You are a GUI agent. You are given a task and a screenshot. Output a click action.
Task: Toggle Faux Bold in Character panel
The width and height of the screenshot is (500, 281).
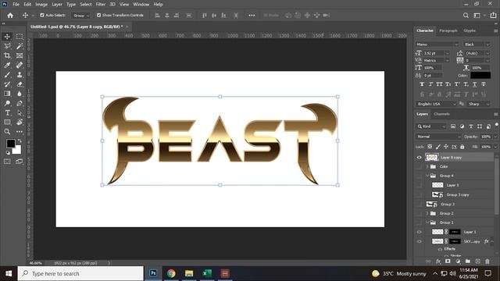(x=422, y=84)
